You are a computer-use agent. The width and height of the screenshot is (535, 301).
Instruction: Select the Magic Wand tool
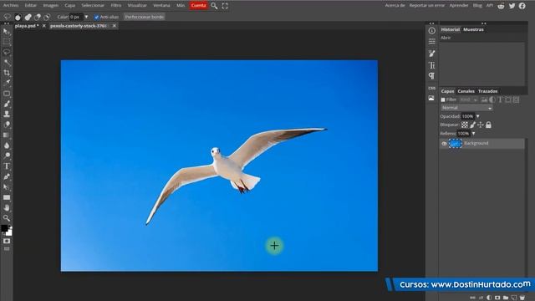tap(7, 63)
